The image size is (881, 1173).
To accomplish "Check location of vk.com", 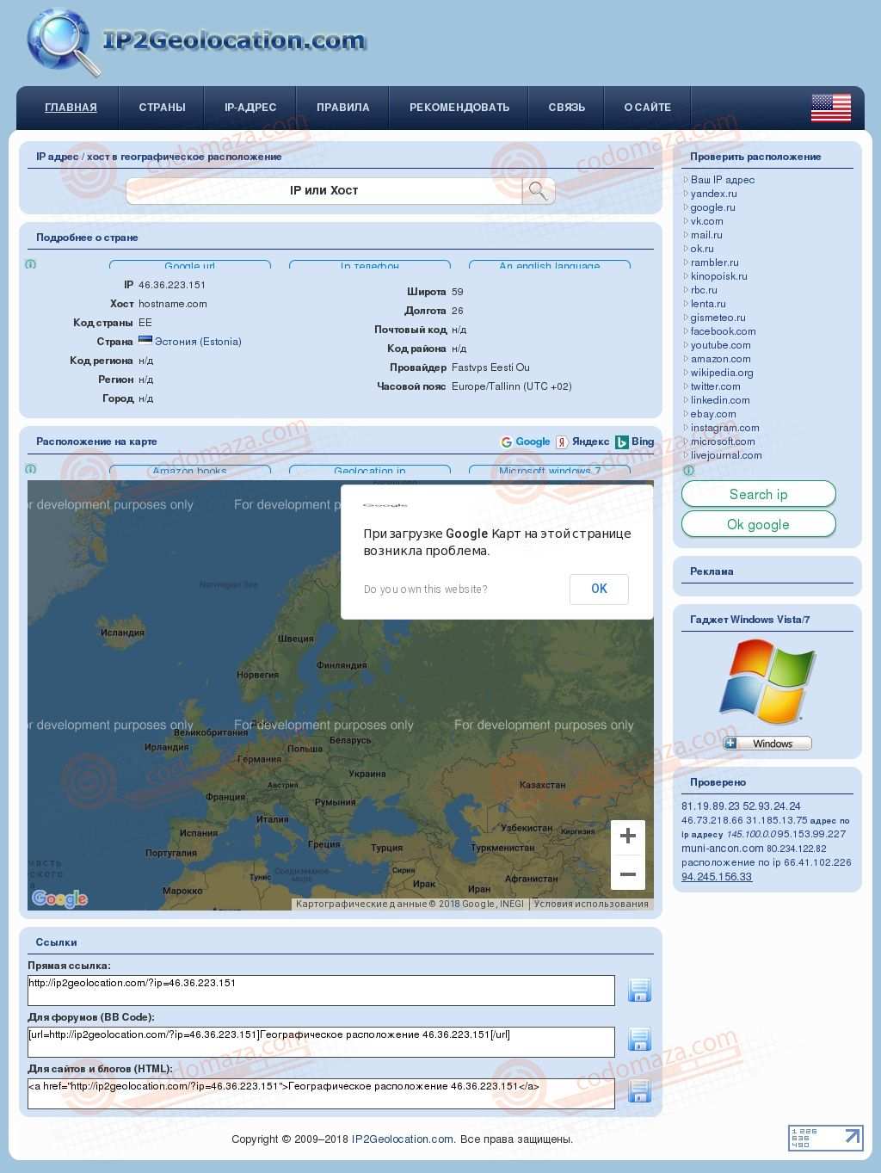I will point(707,221).
